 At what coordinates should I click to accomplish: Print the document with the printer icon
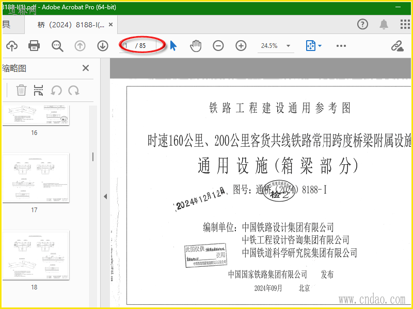[34, 46]
